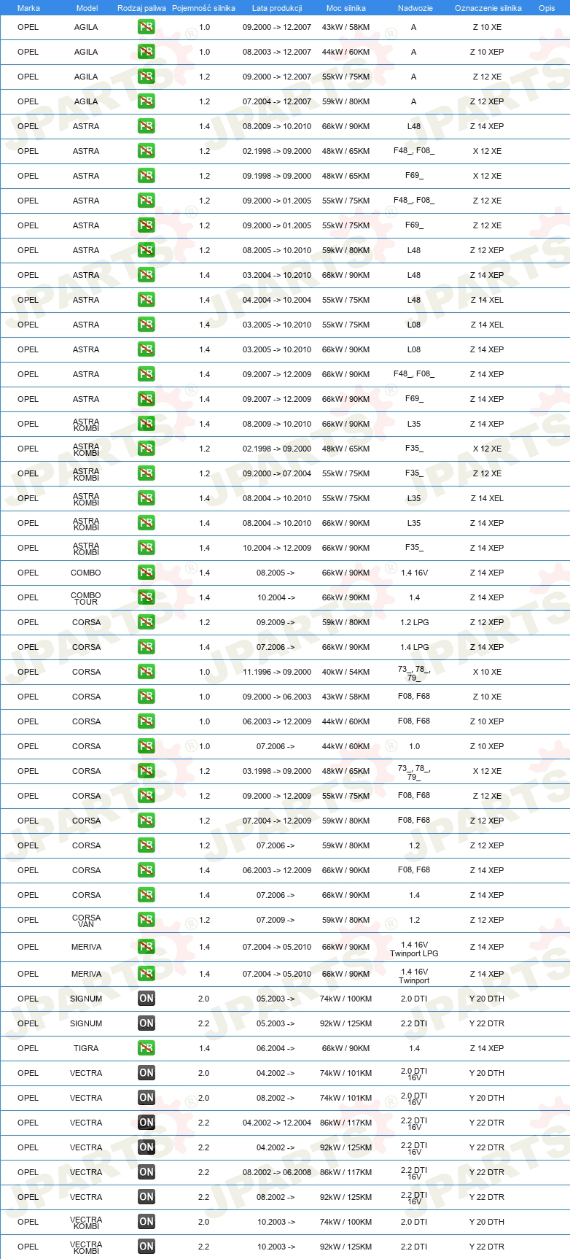Click the petrol icon for CORSA 1.2 LPG
Screen dimensions: 570x1259
click(147, 622)
